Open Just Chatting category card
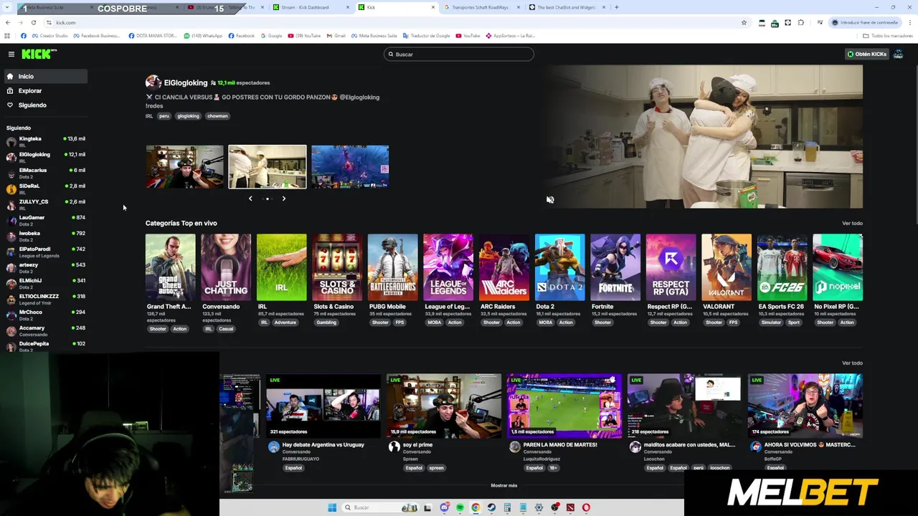Image resolution: width=918 pixels, height=516 pixels. coord(226,267)
